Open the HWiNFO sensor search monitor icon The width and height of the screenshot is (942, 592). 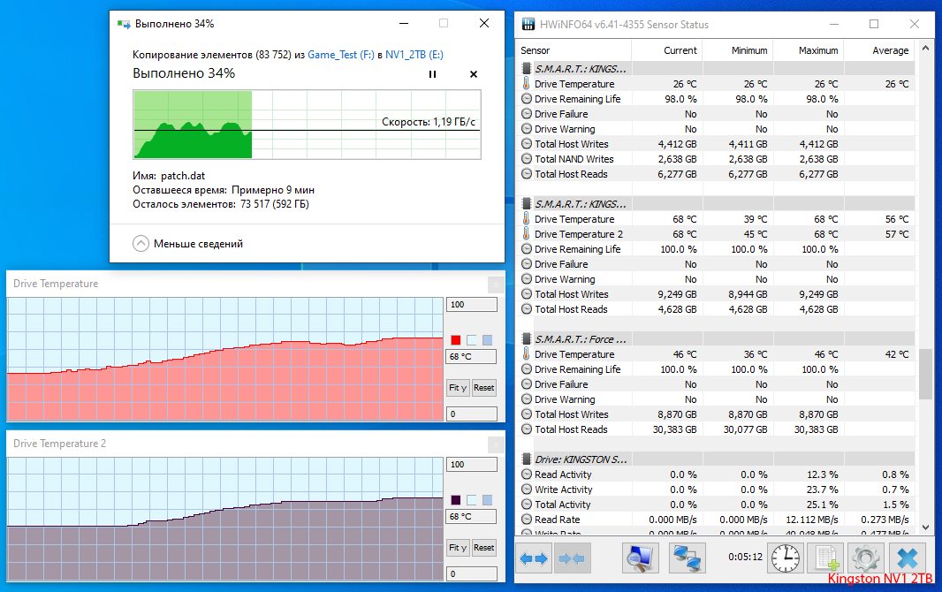coord(640,558)
